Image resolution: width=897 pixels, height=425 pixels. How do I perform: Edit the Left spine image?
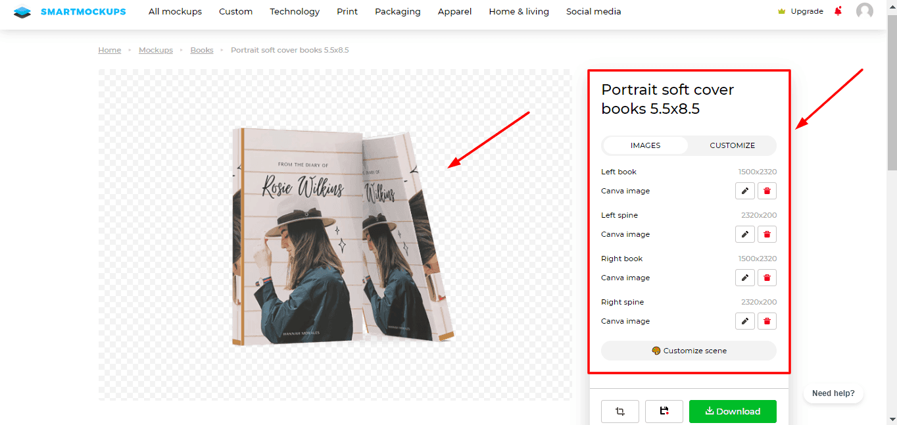[x=744, y=234]
